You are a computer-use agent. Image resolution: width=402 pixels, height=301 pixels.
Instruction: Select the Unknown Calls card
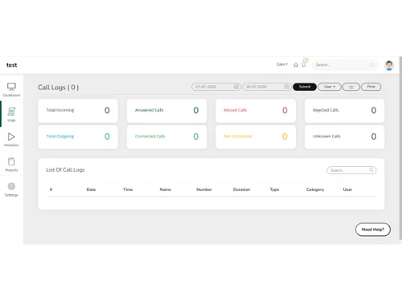click(344, 136)
